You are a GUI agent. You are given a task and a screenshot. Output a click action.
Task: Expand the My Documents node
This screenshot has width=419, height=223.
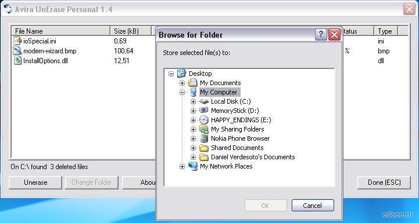[x=182, y=83]
